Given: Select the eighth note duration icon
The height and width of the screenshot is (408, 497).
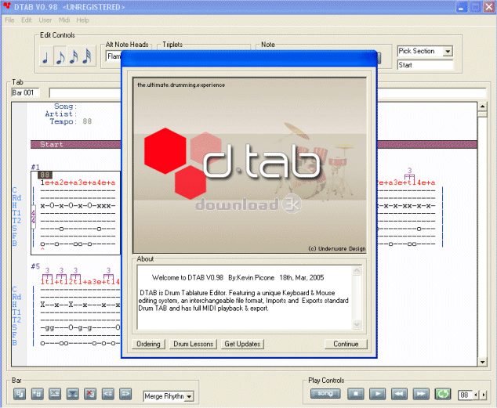Looking at the screenshot, I should [60, 57].
